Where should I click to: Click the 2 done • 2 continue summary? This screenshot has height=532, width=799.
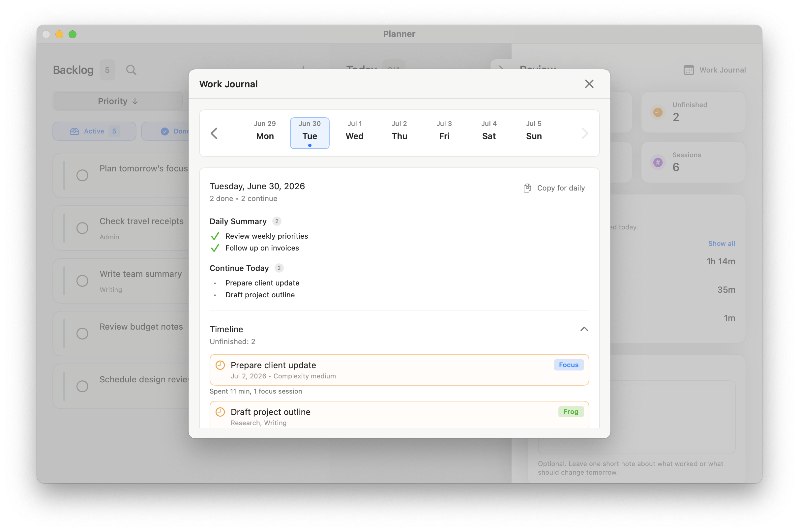click(243, 198)
